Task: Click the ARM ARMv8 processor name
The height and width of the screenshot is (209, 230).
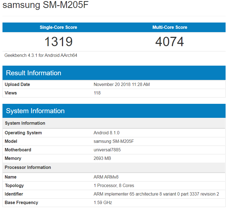Action: tap(106, 177)
